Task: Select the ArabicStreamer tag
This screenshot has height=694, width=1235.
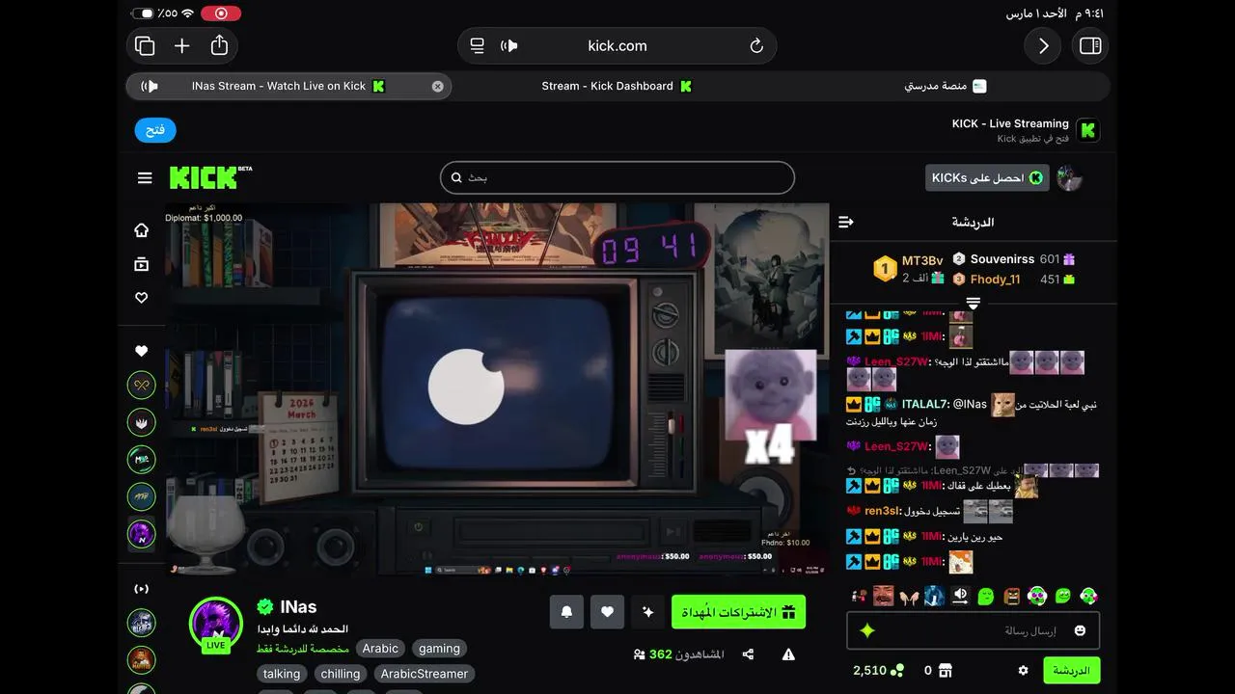Action: point(425,674)
